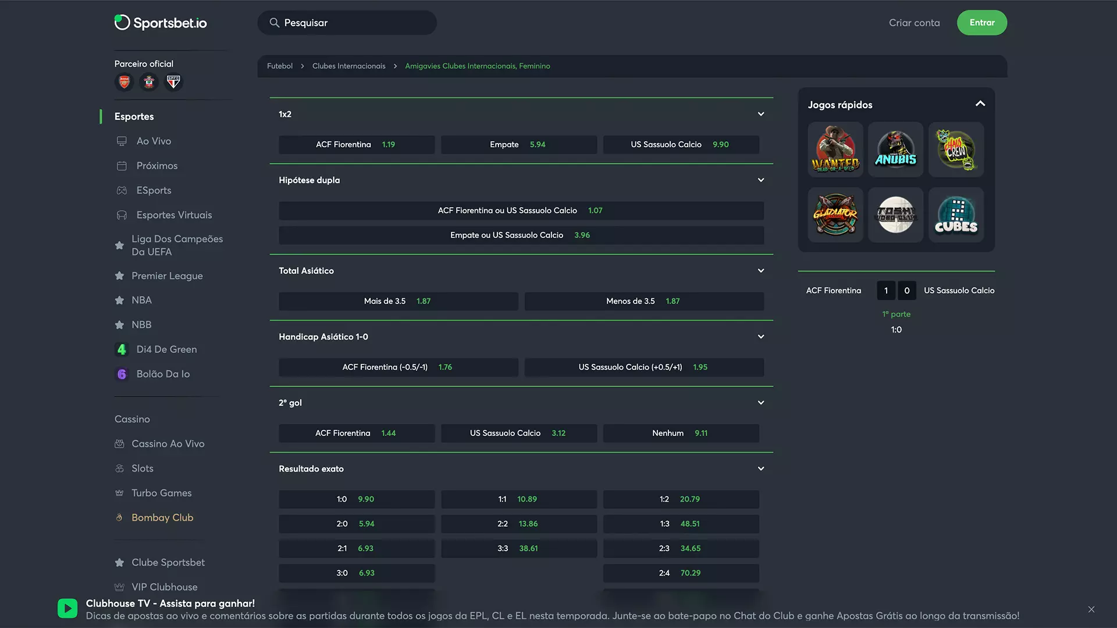Toggle the Hipótese dupla market section

pyautogui.click(x=522, y=180)
